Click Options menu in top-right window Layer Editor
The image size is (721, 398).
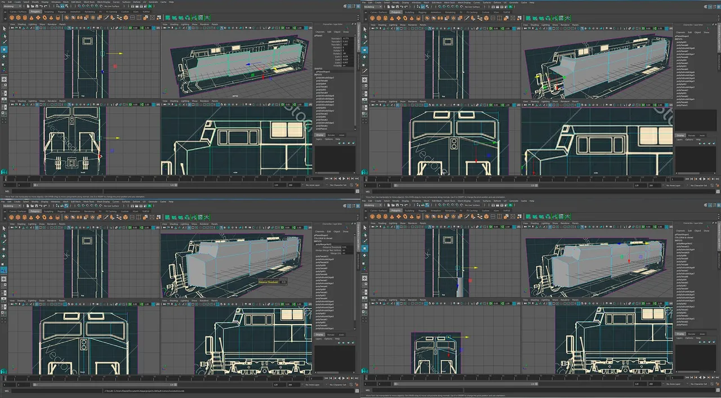point(689,139)
